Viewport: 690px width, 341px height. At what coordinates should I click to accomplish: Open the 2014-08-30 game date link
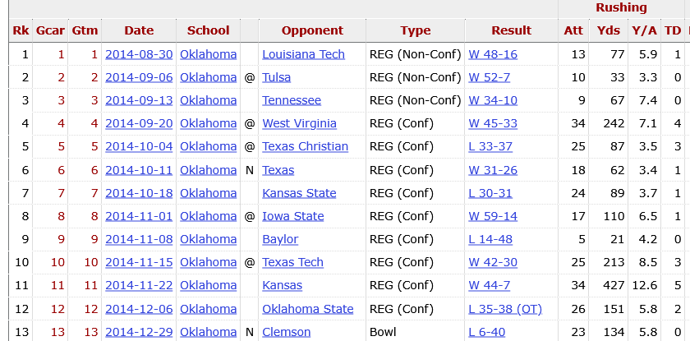(x=139, y=54)
